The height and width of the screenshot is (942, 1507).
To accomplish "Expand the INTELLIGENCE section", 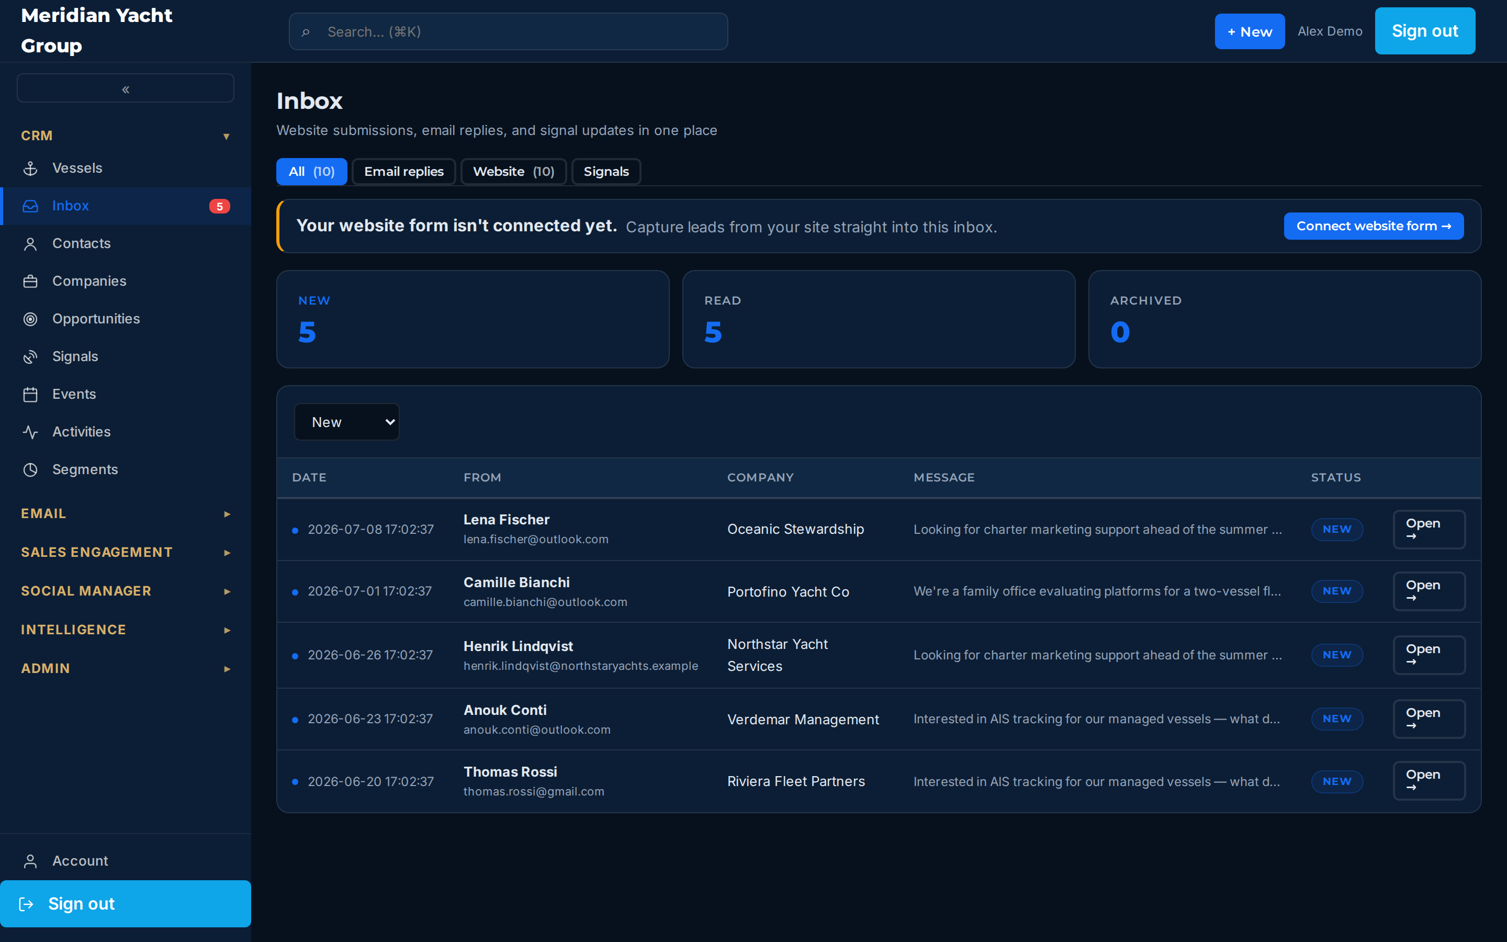I will point(125,629).
